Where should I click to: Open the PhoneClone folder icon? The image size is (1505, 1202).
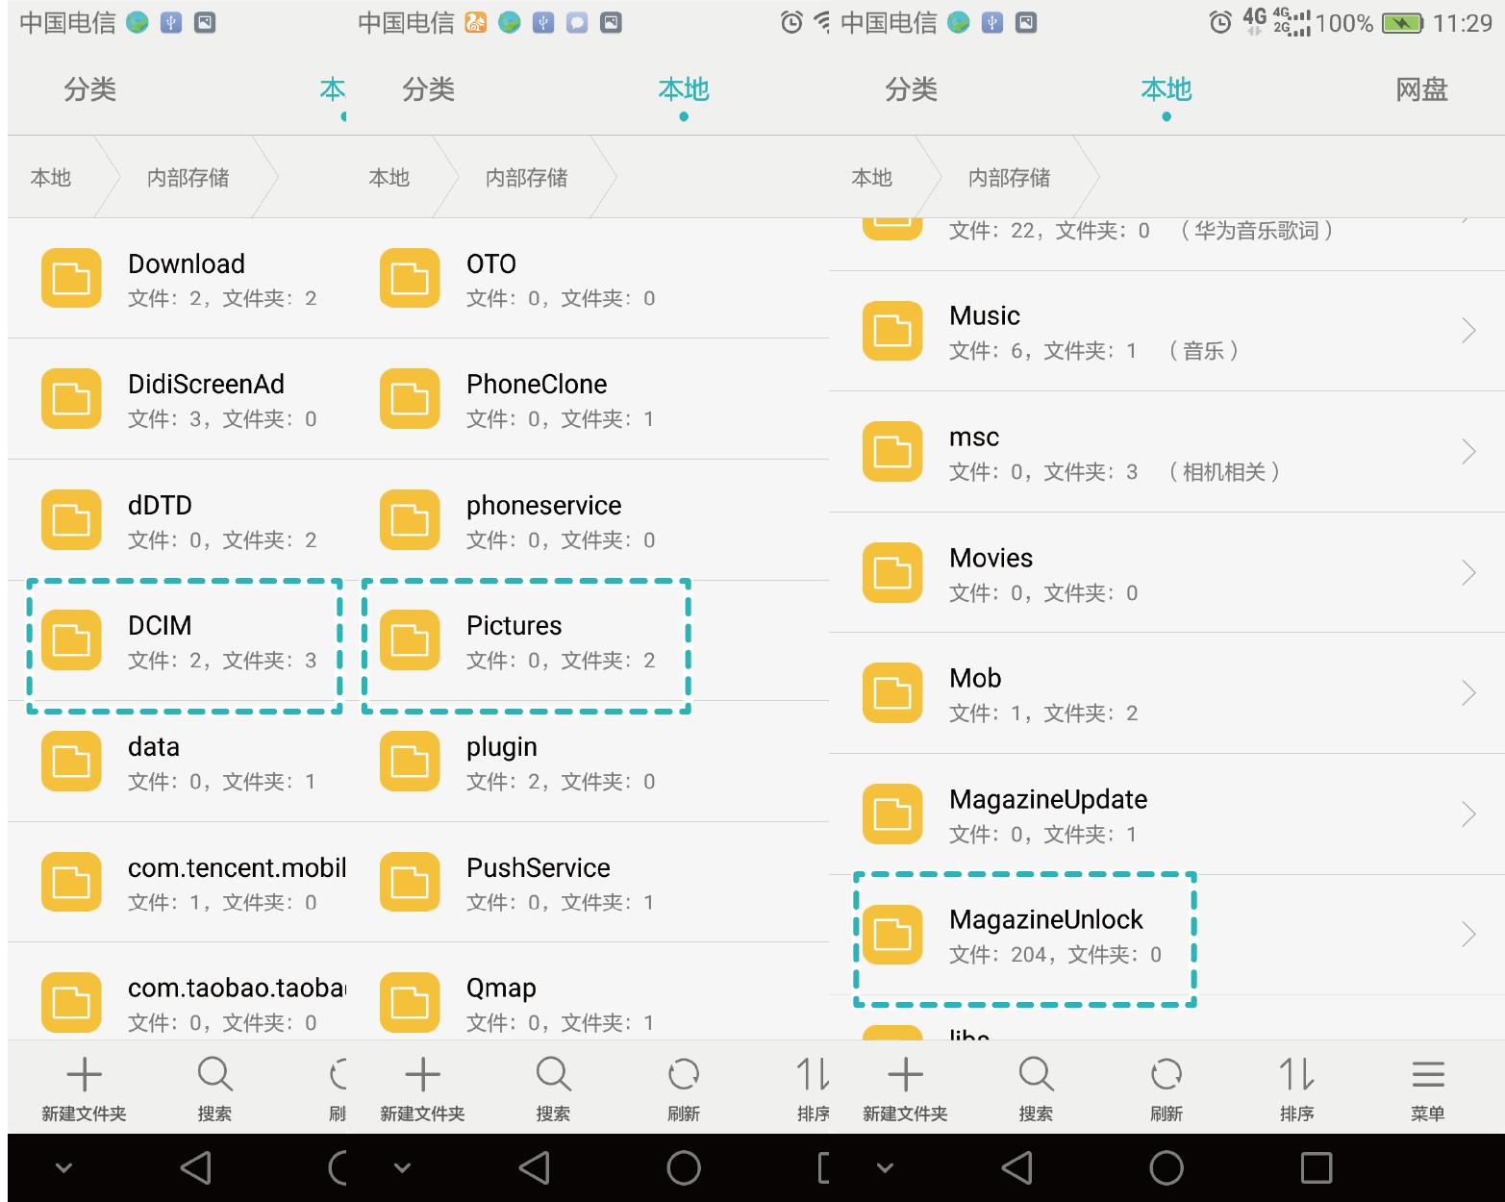tap(409, 398)
